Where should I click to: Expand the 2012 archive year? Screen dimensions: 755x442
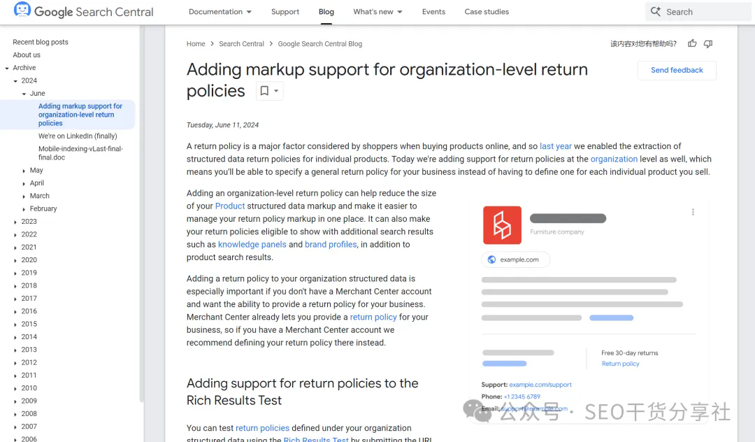(15, 362)
